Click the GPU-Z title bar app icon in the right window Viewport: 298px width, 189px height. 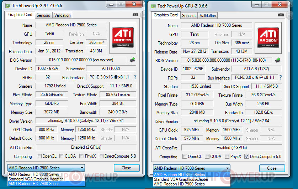[x=153, y=6]
